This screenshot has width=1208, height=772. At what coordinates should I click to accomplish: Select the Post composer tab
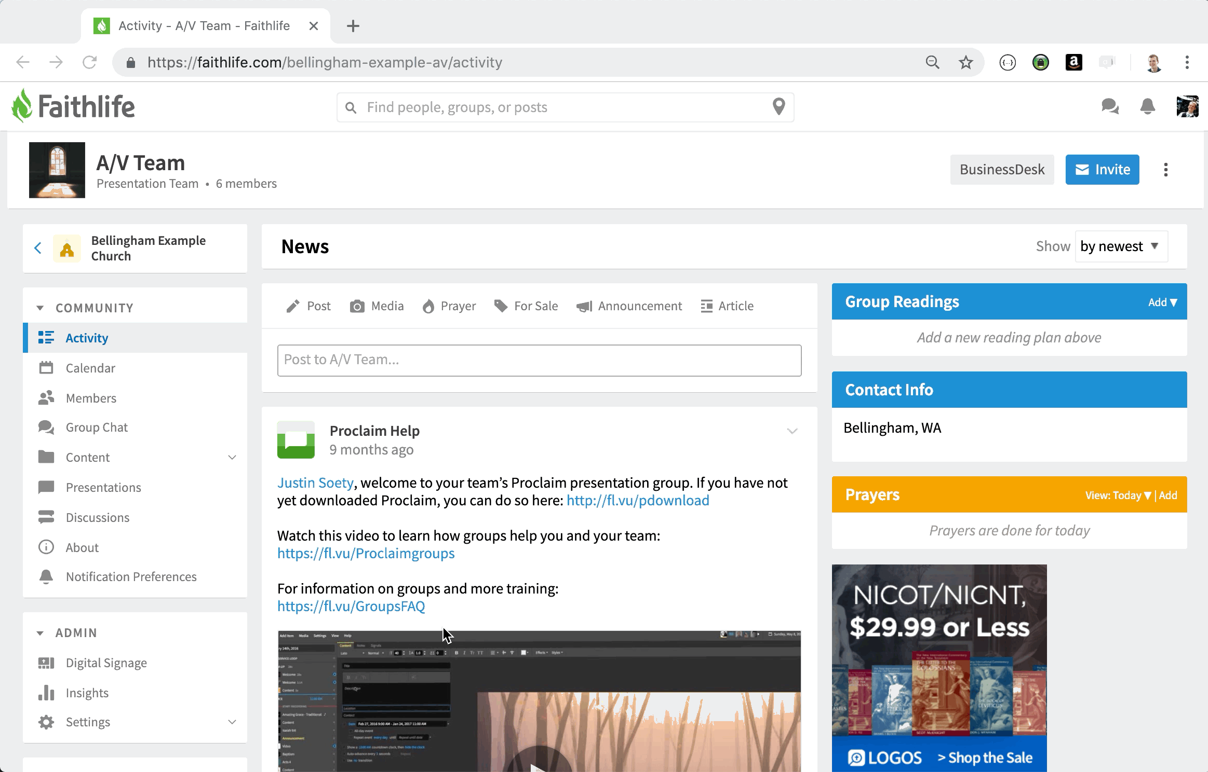click(308, 306)
